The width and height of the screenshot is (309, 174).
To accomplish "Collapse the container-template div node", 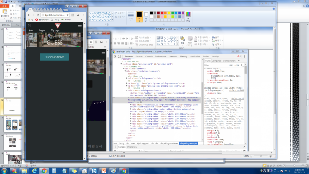I will coord(125,71).
